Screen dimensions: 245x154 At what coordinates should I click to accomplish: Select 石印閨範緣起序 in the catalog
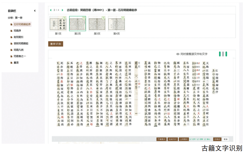(22, 24)
